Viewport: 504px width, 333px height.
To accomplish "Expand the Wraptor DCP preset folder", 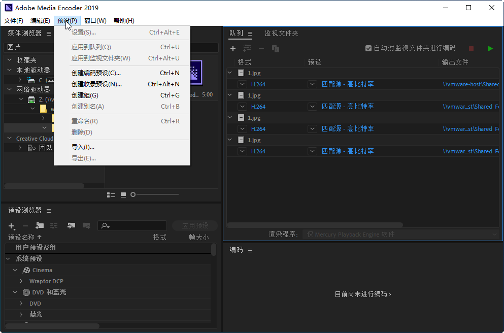I will (x=21, y=281).
